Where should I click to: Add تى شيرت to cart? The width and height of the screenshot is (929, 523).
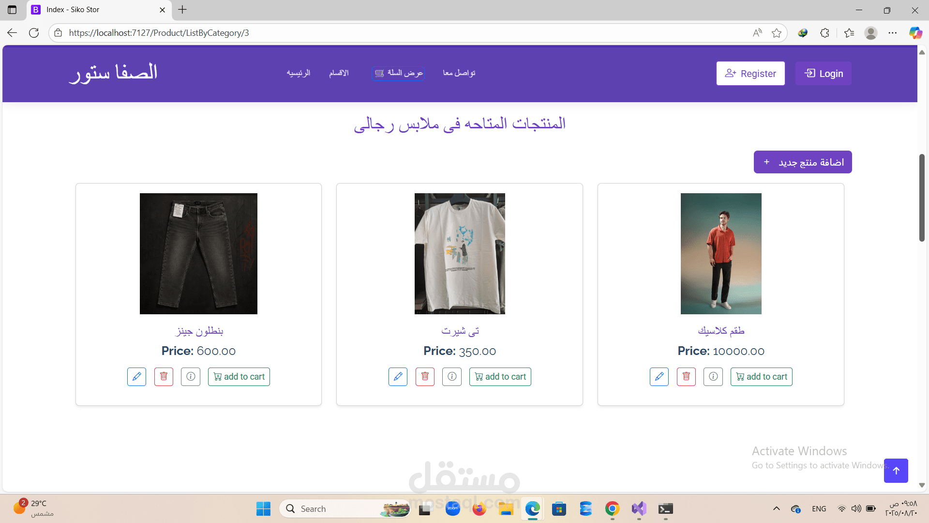click(x=500, y=377)
